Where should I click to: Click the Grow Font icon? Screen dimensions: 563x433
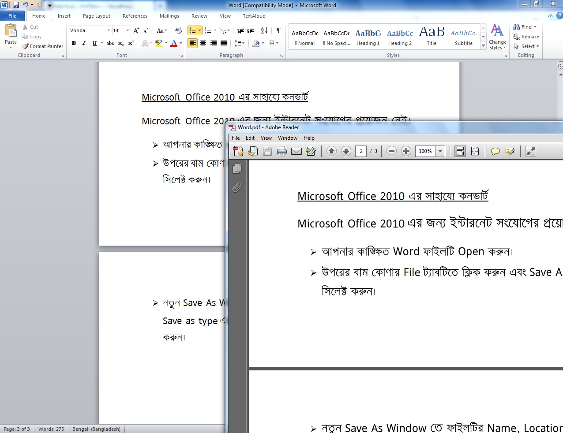(x=136, y=30)
